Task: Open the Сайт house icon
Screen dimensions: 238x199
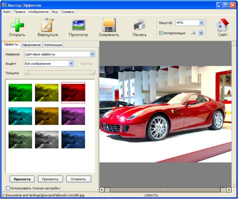Action: pos(223,25)
